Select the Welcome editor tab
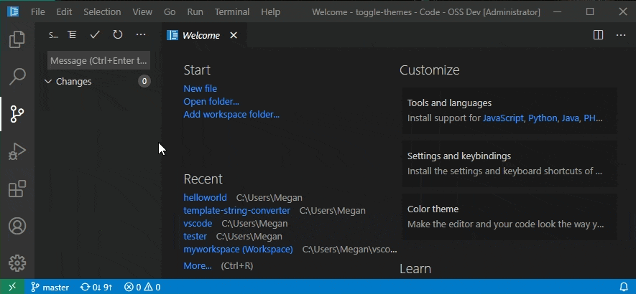 pos(204,35)
